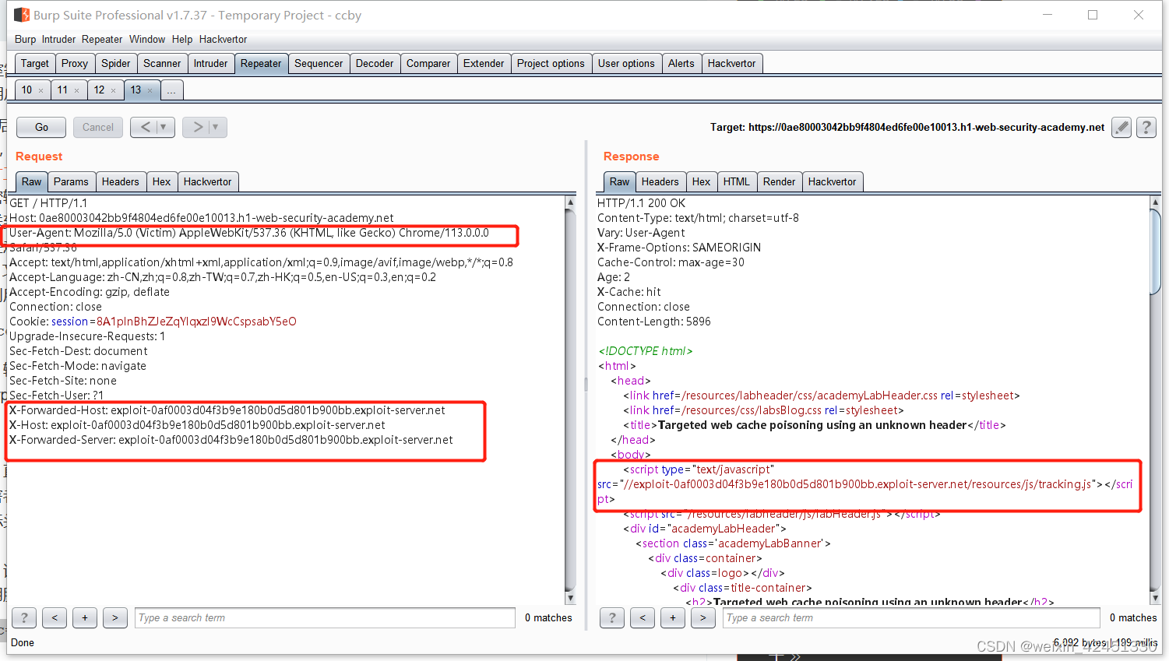Open the Burp menu
This screenshot has height=661, width=1169.
pos(25,39)
